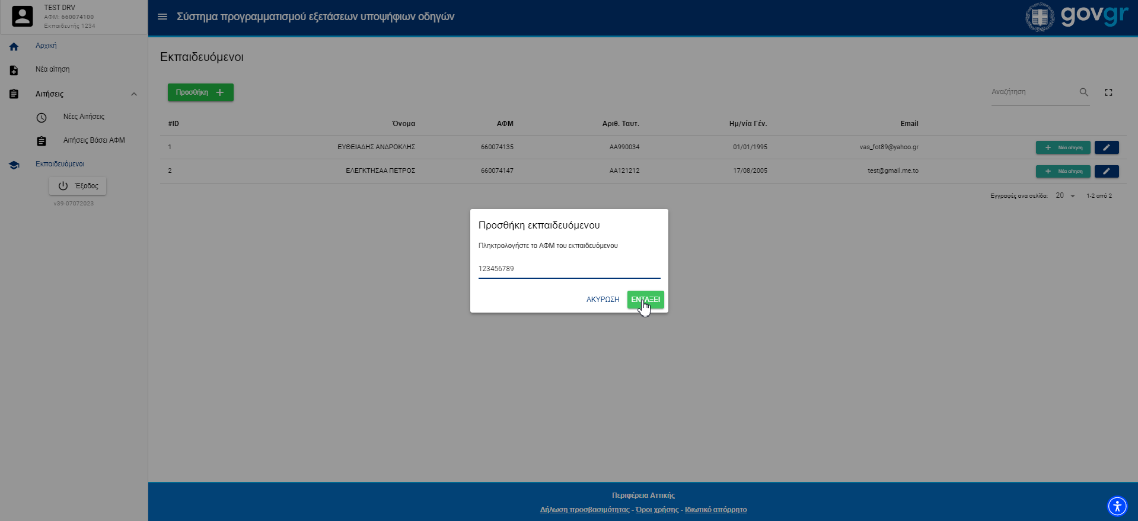Select Νέα αίτηση in sidebar
The image size is (1138, 521).
click(x=52, y=69)
